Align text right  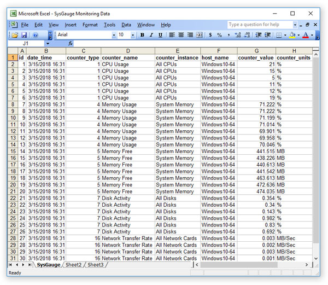click(190, 35)
